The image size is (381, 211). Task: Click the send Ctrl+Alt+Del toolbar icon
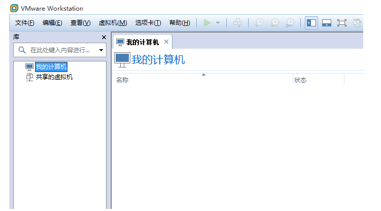237,23
